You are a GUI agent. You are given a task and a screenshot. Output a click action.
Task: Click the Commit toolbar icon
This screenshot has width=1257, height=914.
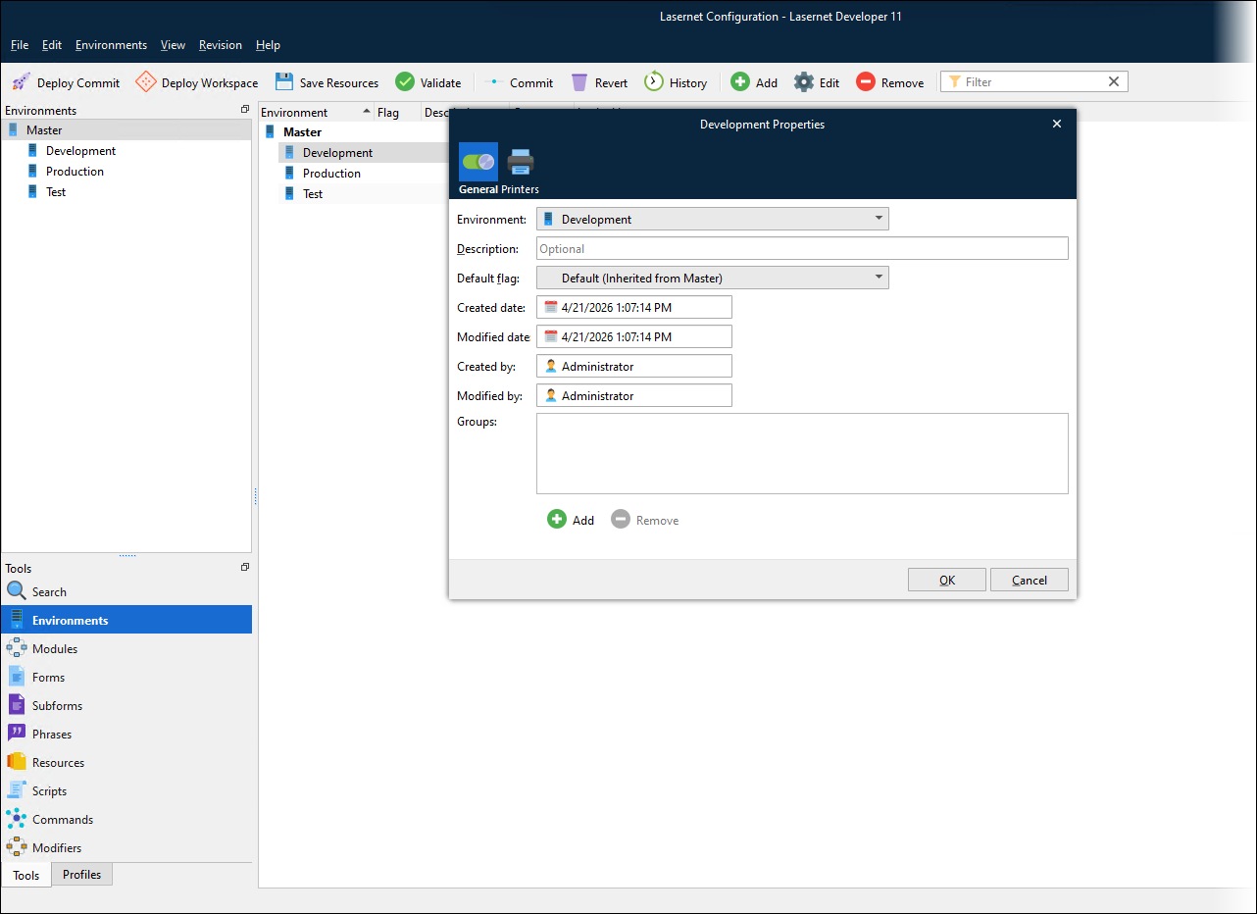pyautogui.click(x=494, y=82)
